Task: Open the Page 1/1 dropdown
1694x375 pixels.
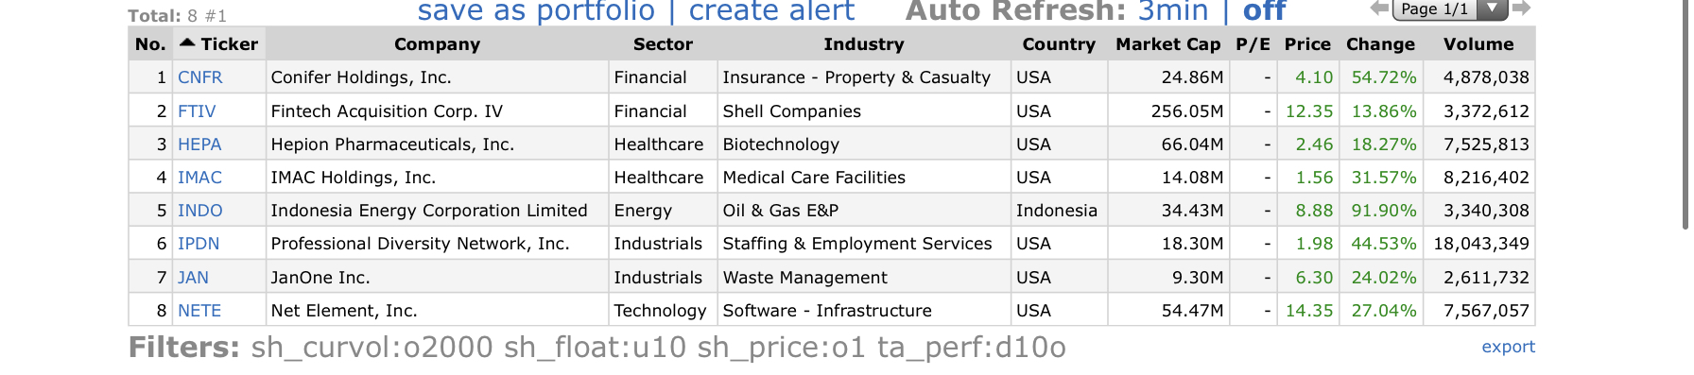Action: 1449,9
